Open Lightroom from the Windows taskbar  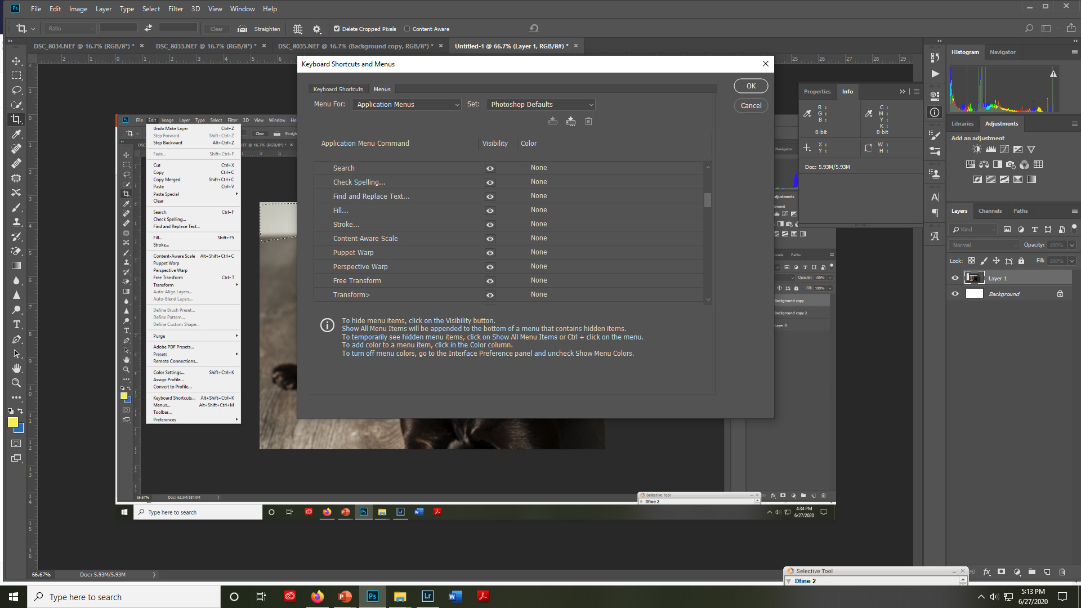pyautogui.click(x=427, y=596)
